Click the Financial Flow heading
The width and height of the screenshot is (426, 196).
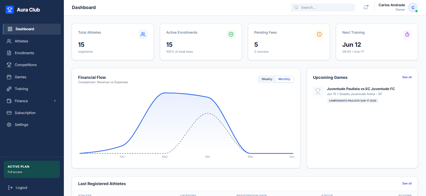click(92, 77)
